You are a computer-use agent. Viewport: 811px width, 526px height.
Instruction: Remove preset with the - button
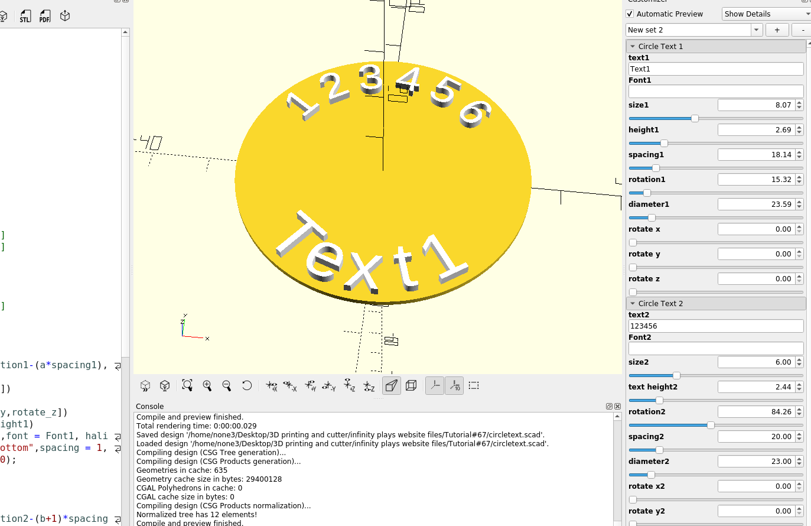click(x=802, y=30)
